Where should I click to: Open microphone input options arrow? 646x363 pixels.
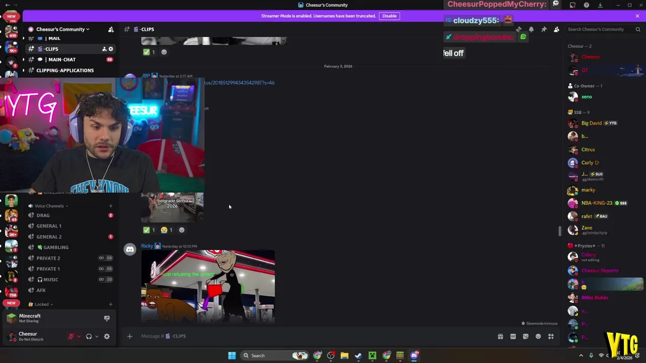79,336
